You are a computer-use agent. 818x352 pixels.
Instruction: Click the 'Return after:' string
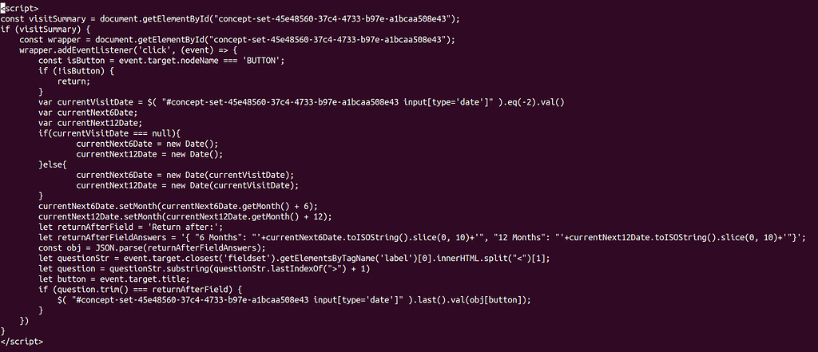(x=190, y=227)
